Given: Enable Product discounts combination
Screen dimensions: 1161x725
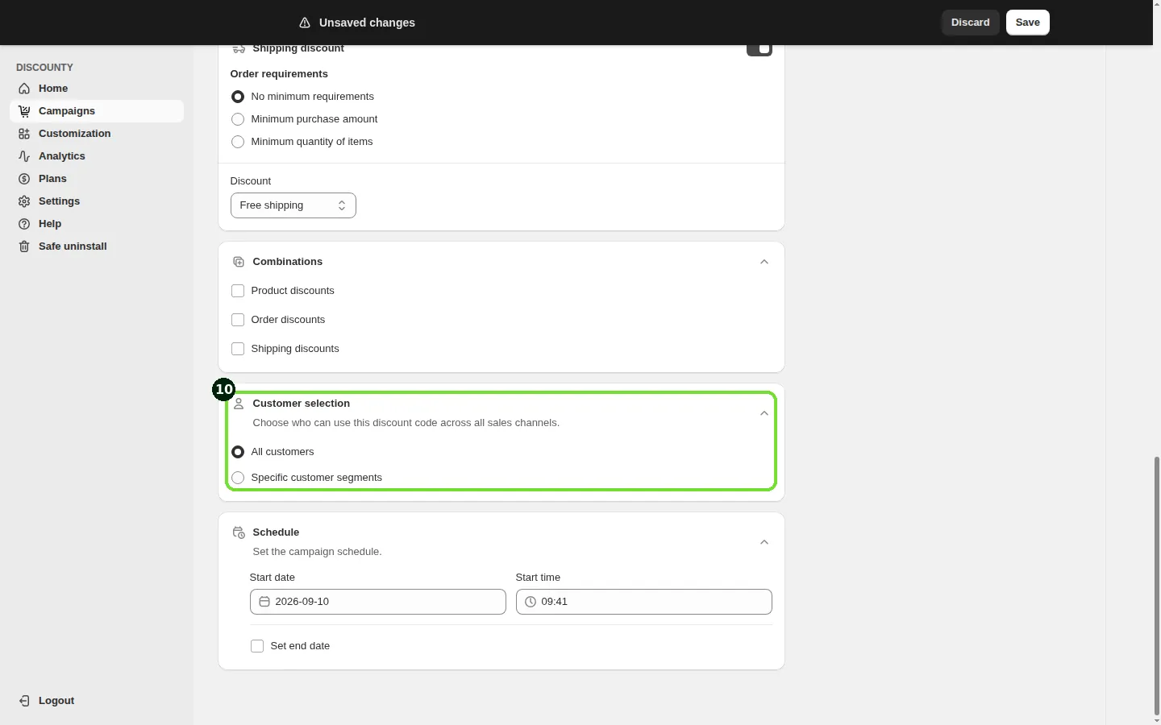Looking at the screenshot, I should coord(238,291).
